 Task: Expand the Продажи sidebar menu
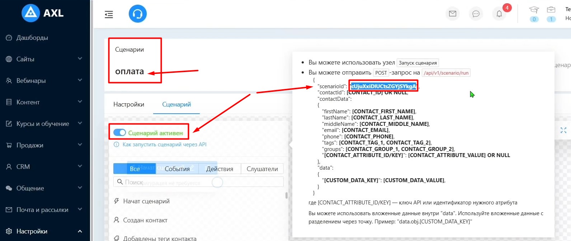(45, 145)
